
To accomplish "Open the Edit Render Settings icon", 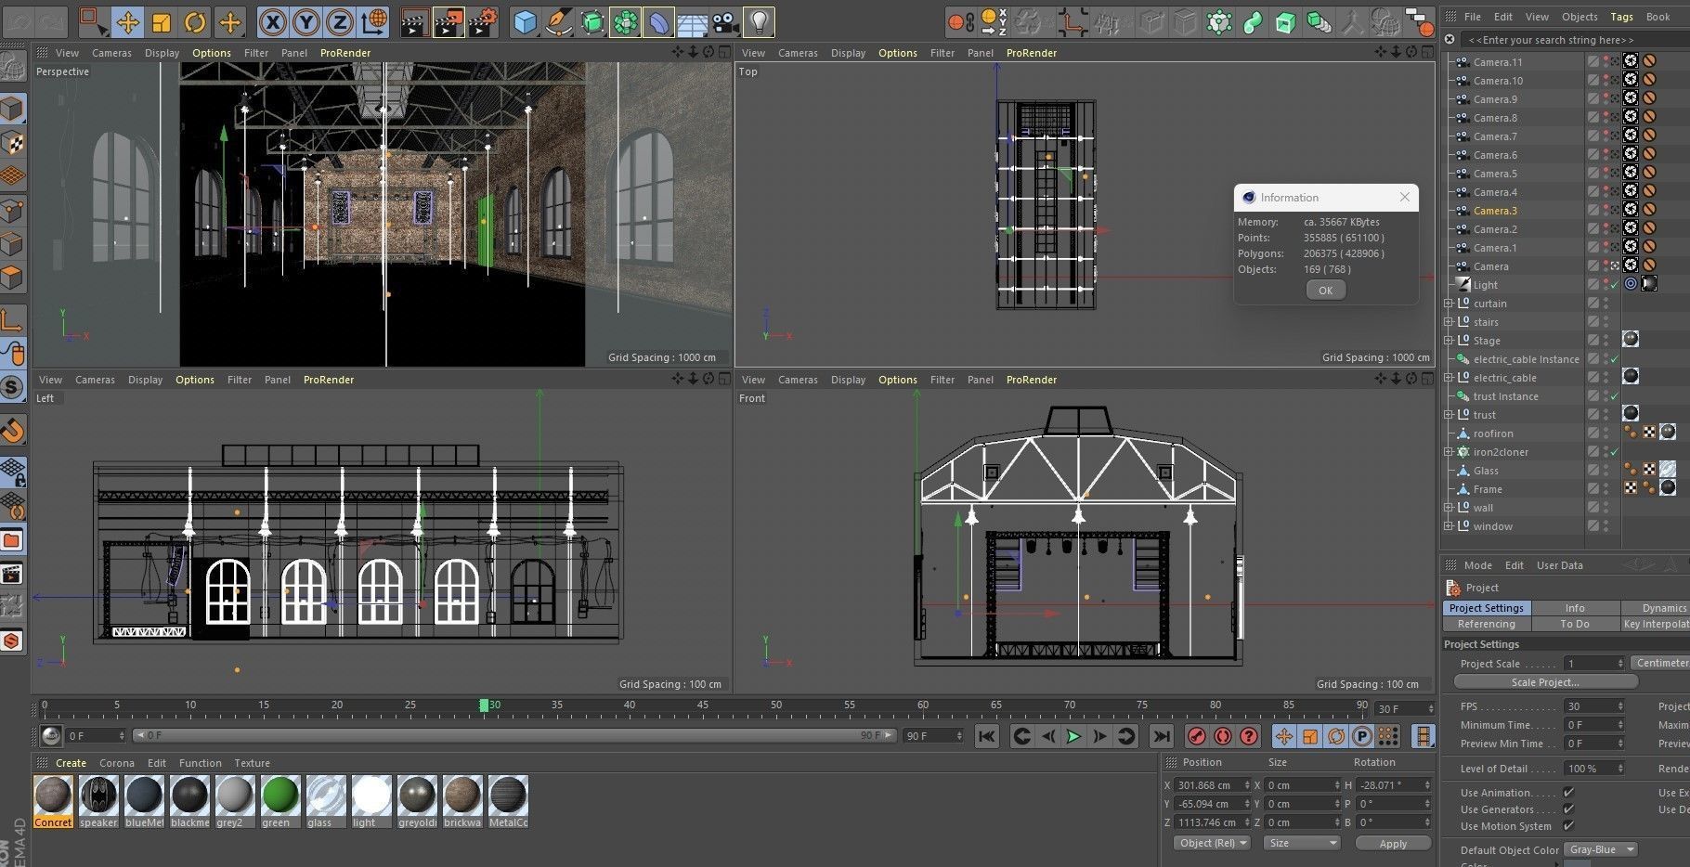I will coord(483,21).
